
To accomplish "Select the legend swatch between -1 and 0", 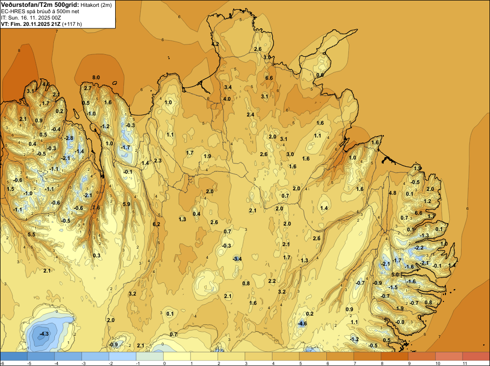I will click(x=149, y=356).
